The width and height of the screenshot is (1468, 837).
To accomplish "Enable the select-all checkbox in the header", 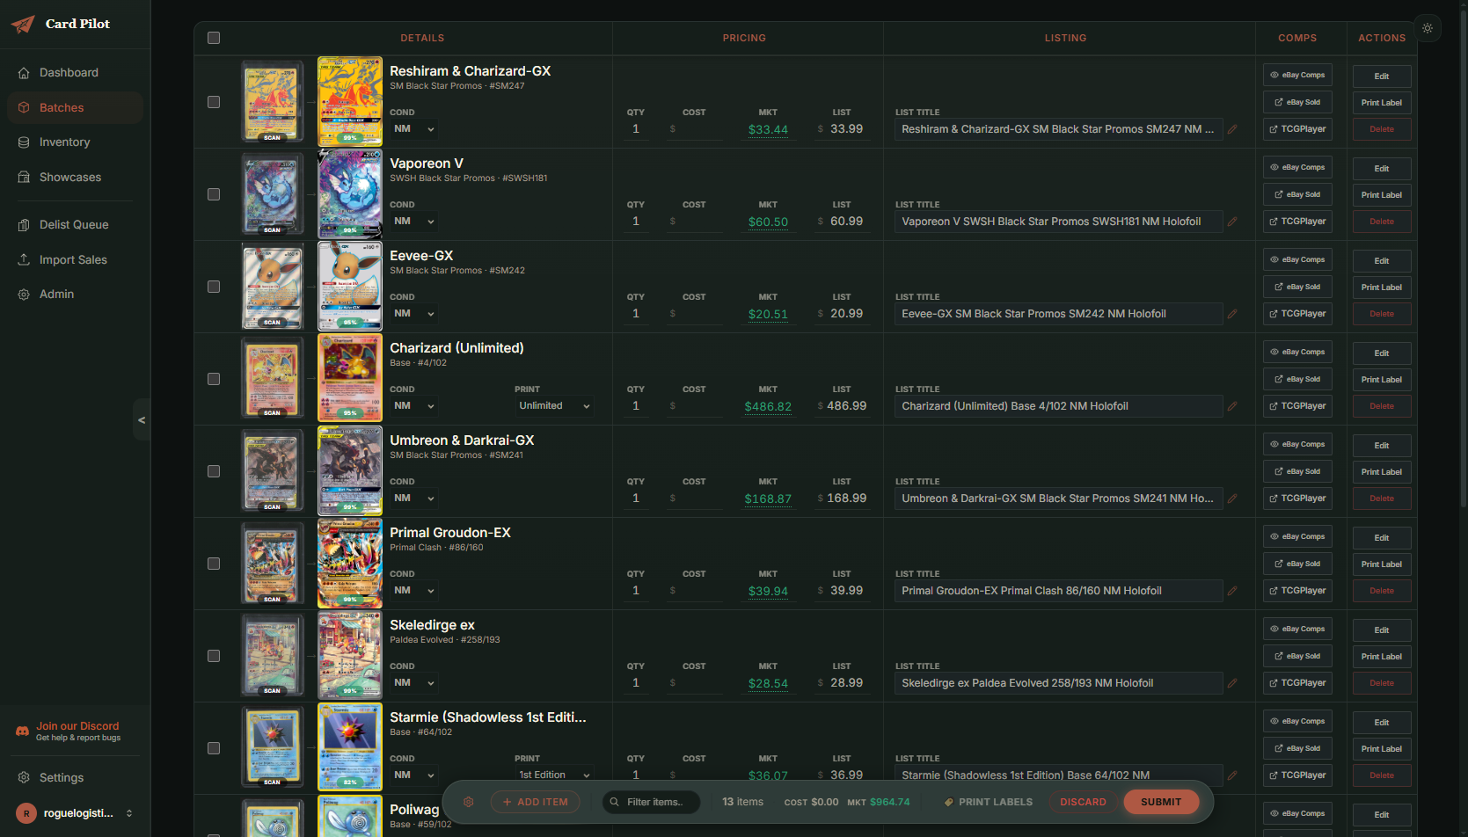I will (x=213, y=38).
